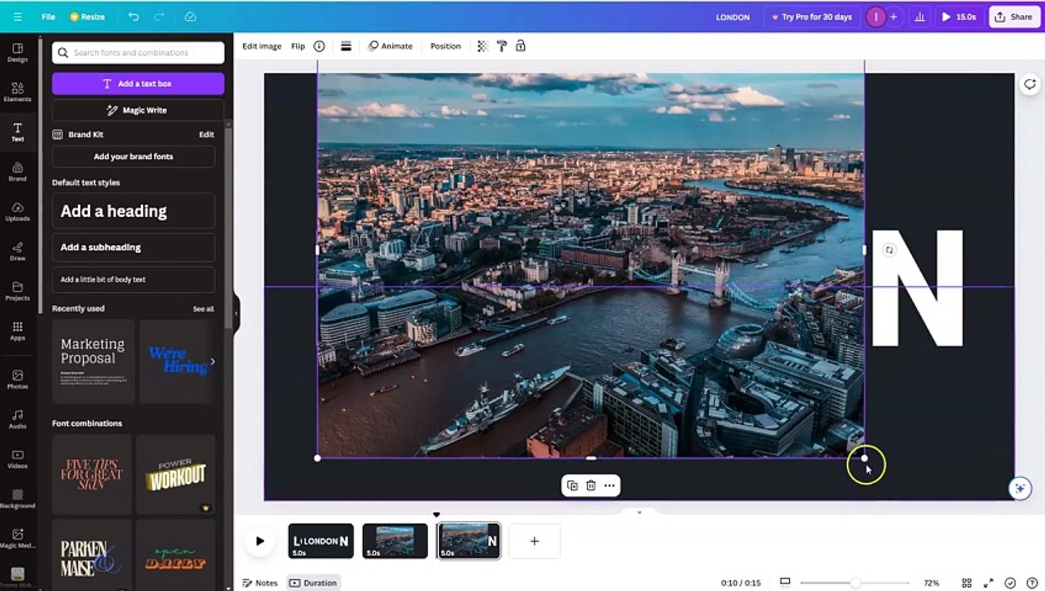Click the Add a text box button
This screenshot has height=591, width=1045.
point(137,83)
